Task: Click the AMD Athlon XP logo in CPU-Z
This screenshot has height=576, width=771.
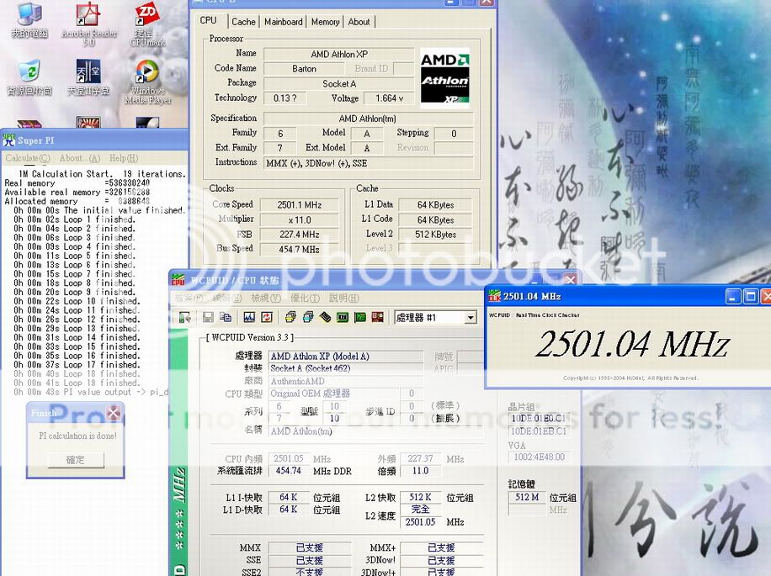Action: 445,78
